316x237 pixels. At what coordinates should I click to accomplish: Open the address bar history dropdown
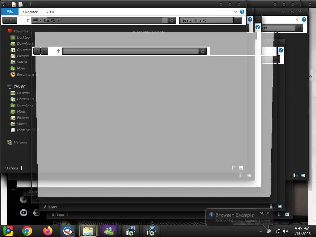tap(165, 20)
